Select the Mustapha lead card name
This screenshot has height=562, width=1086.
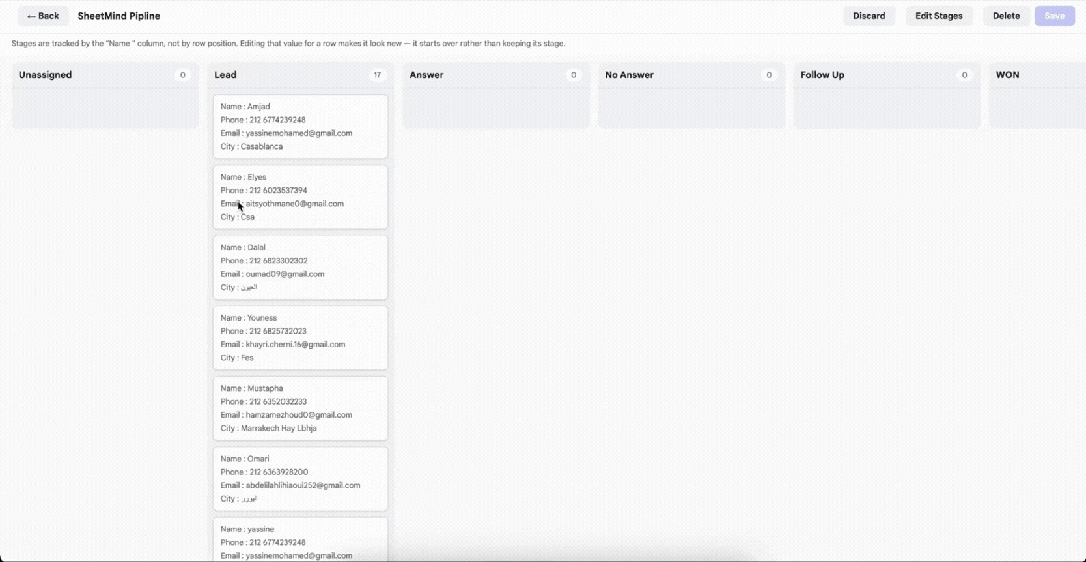251,388
